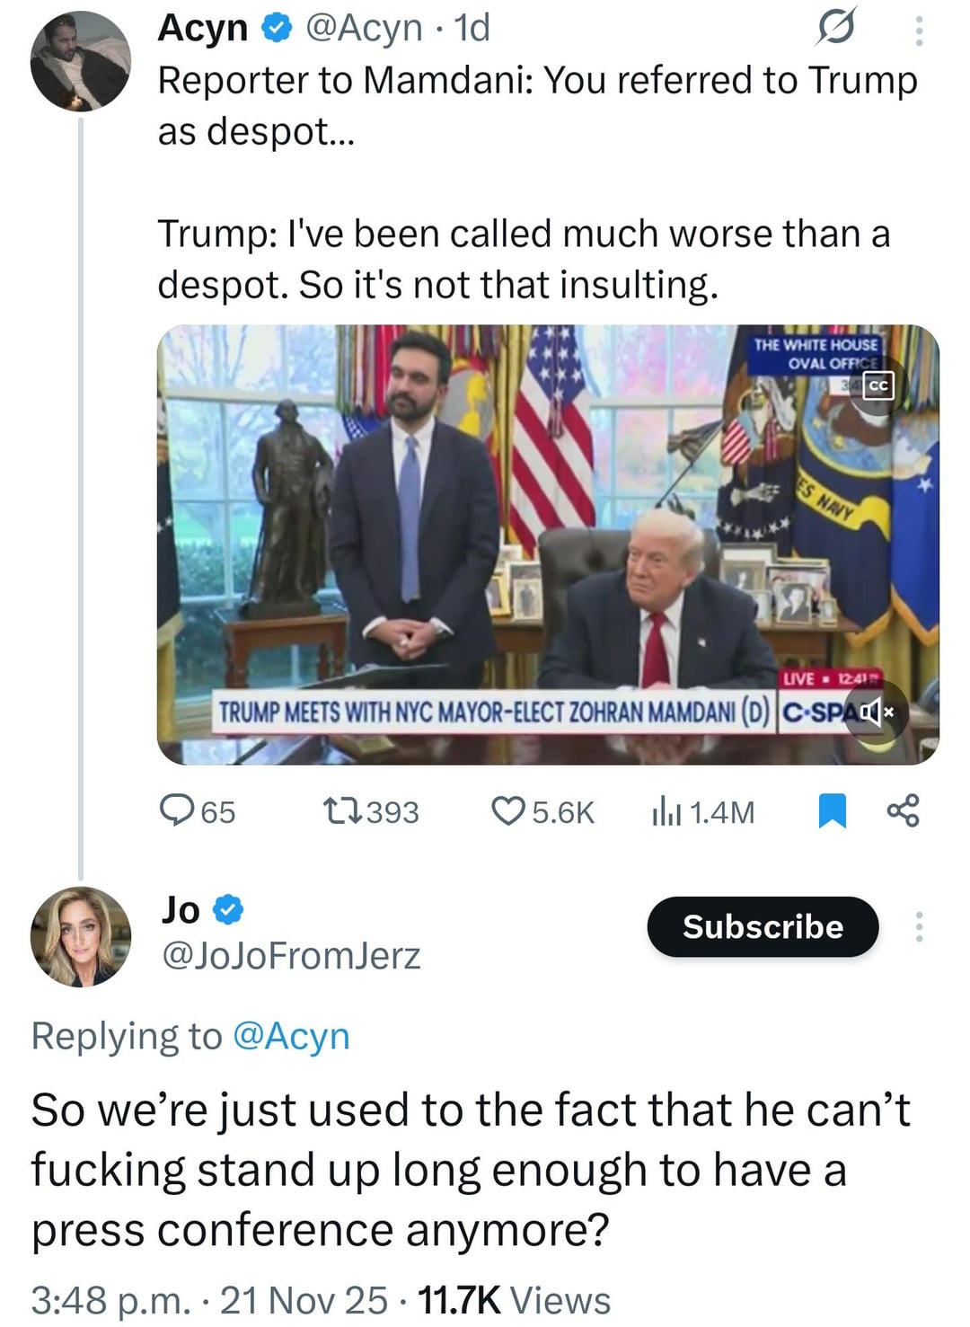Click the 11.7K Views count
Screen dimensions: 970x1327
pos(515,1300)
